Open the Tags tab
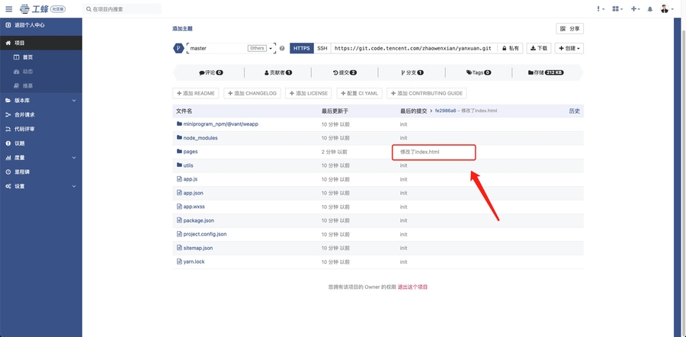The height and width of the screenshot is (337, 686). (x=478, y=73)
